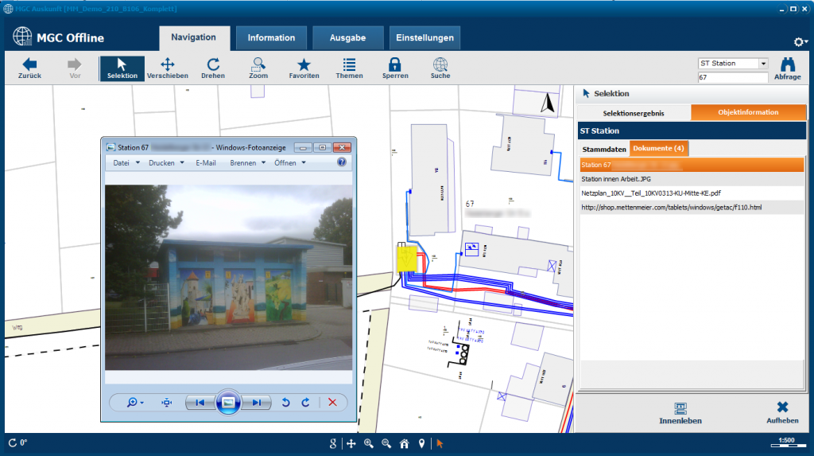Click the Aufheben button

pyautogui.click(x=782, y=412)
